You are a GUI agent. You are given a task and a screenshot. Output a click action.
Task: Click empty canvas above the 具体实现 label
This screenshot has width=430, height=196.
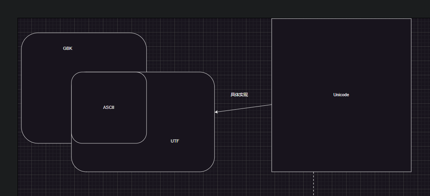[239, 59]
